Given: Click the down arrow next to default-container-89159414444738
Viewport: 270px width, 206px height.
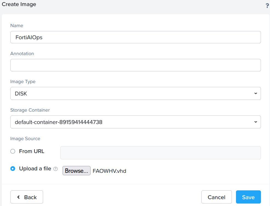Looking at the screenshot, I should pyautogui.click(x=256, y=122).
